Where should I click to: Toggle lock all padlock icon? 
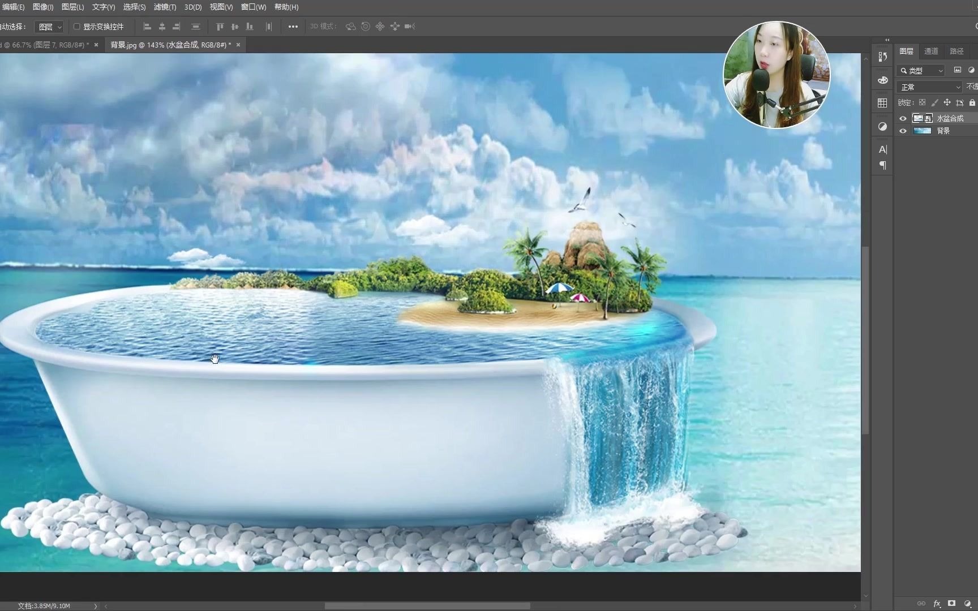tap(972, 103)
